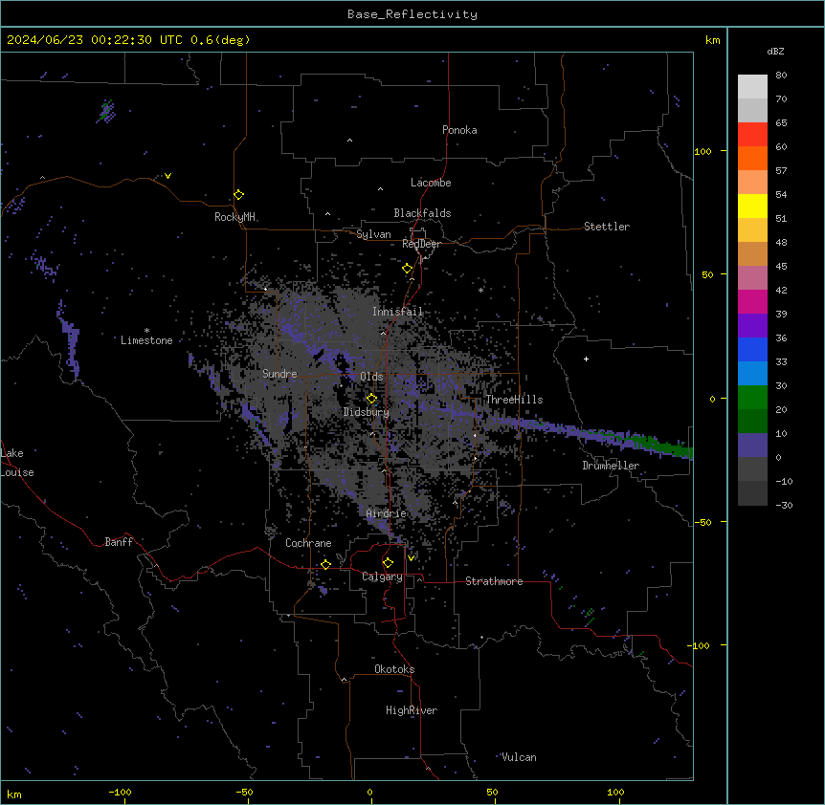Click the 65 value on dBZ legend
This screenshot has width=825, height=805.
[x=781, y=123]
